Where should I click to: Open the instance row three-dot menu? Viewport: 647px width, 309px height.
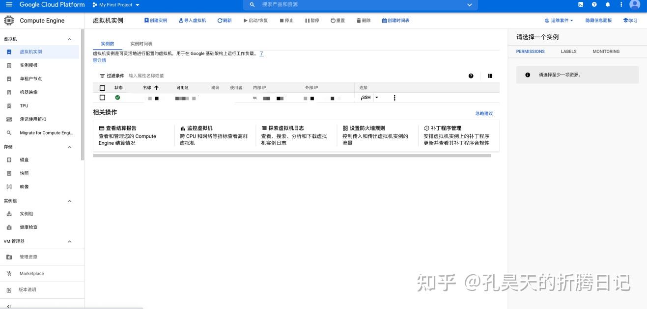coord(394,98)
